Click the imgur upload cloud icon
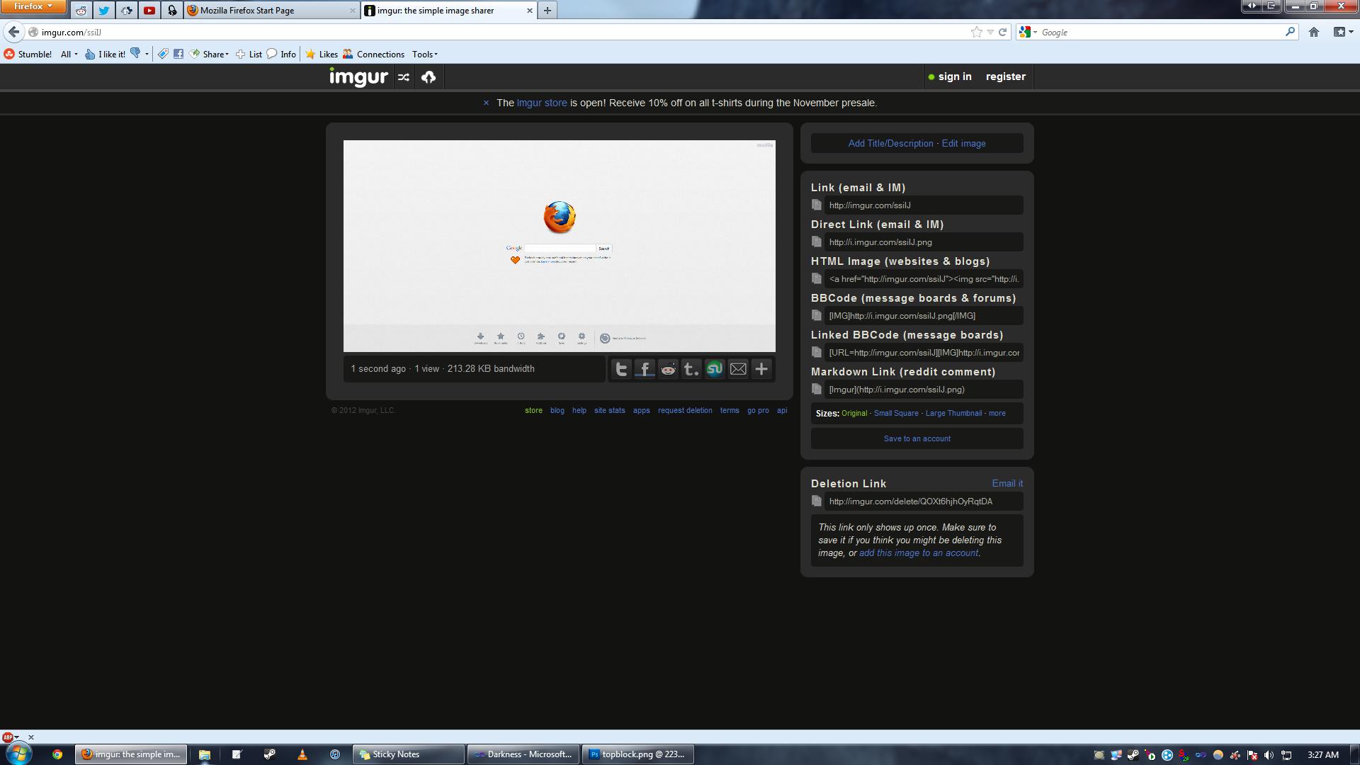Image resolution: width=1360 pixels, height=765 pixels. tap(429, 77)
